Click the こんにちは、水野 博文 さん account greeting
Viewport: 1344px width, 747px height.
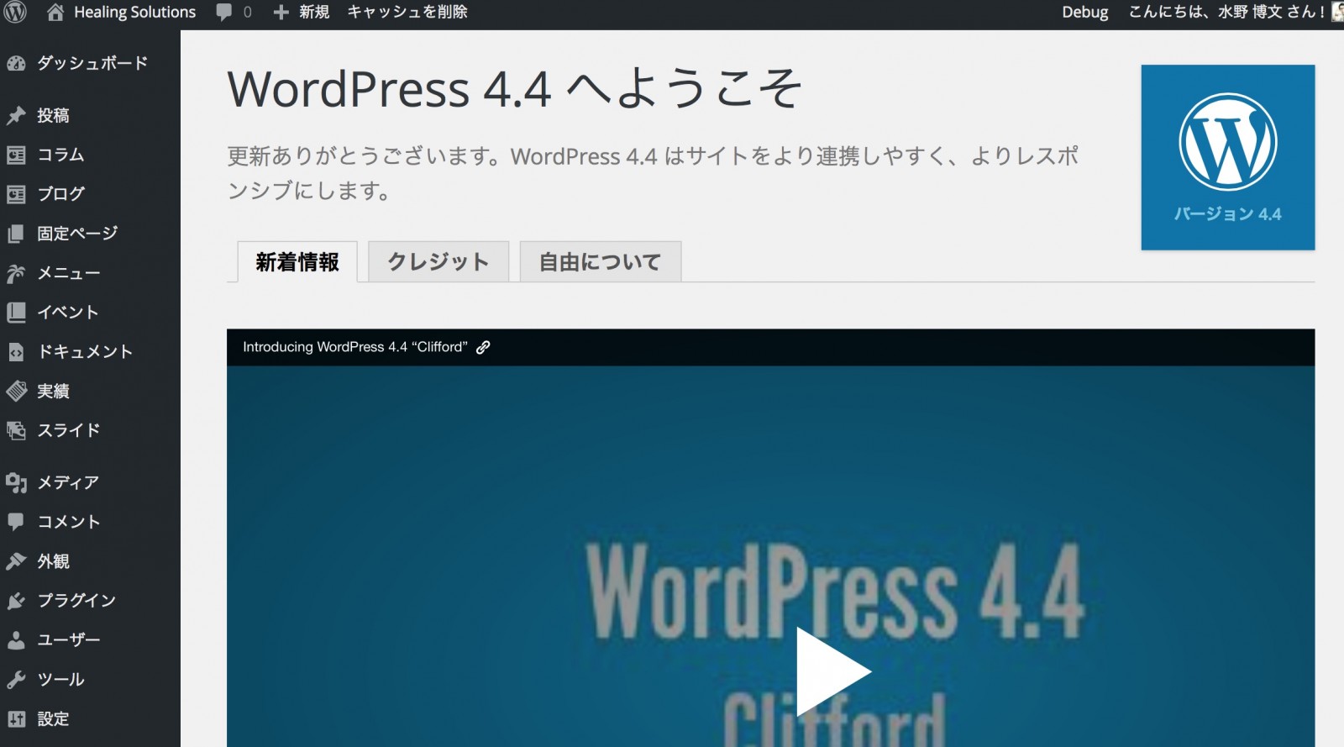1226,13
